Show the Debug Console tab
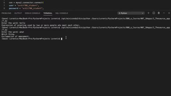The image size is (171, 96). point(33,13)
